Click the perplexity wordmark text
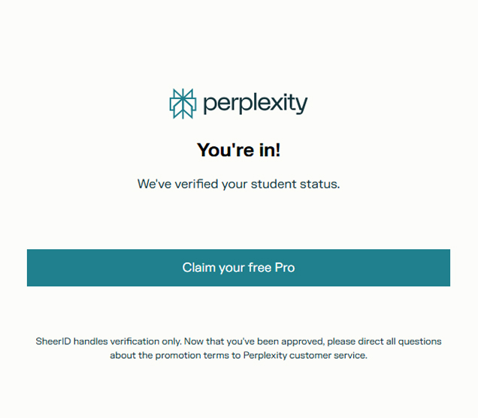The height and width of the screenshot is (418, 478). point(255,104)
